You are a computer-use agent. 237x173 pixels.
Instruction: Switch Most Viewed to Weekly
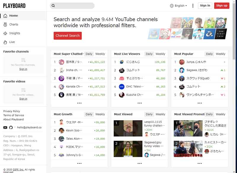point(160,114)
